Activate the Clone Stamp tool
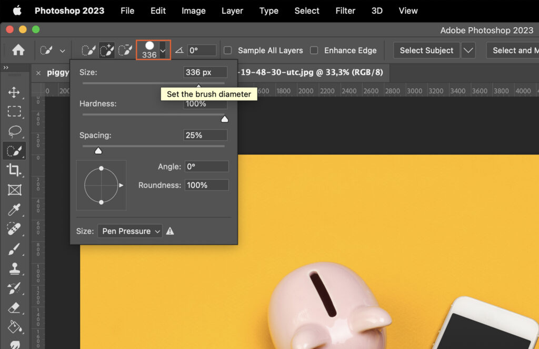This screenshot has height=349, width=539. click(x=14, y=269)
